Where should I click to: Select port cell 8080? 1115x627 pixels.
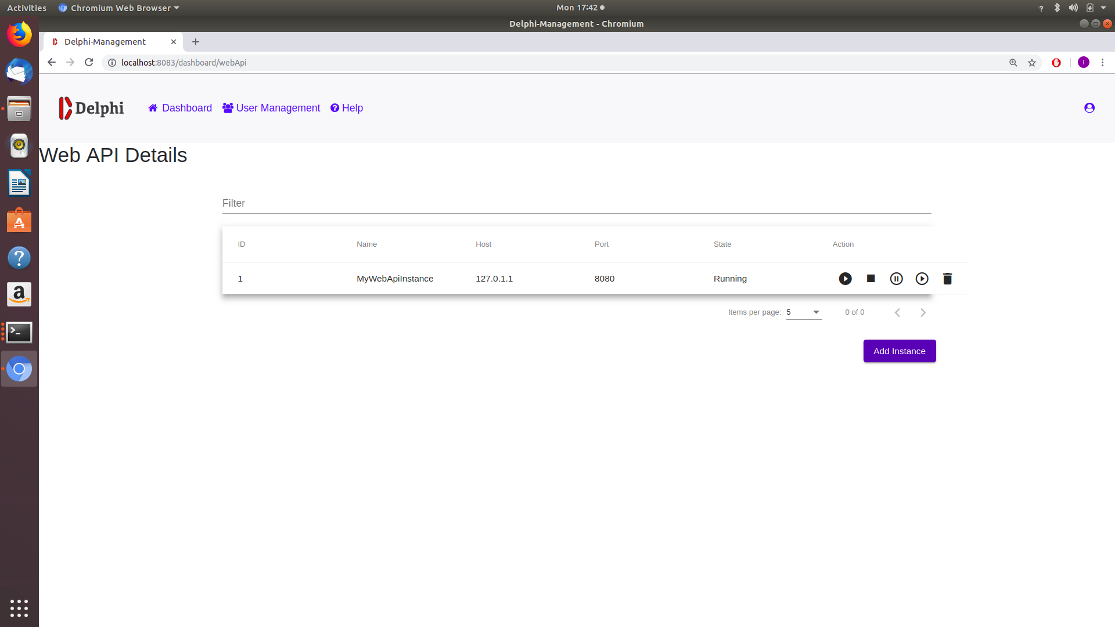pos(605,279)
